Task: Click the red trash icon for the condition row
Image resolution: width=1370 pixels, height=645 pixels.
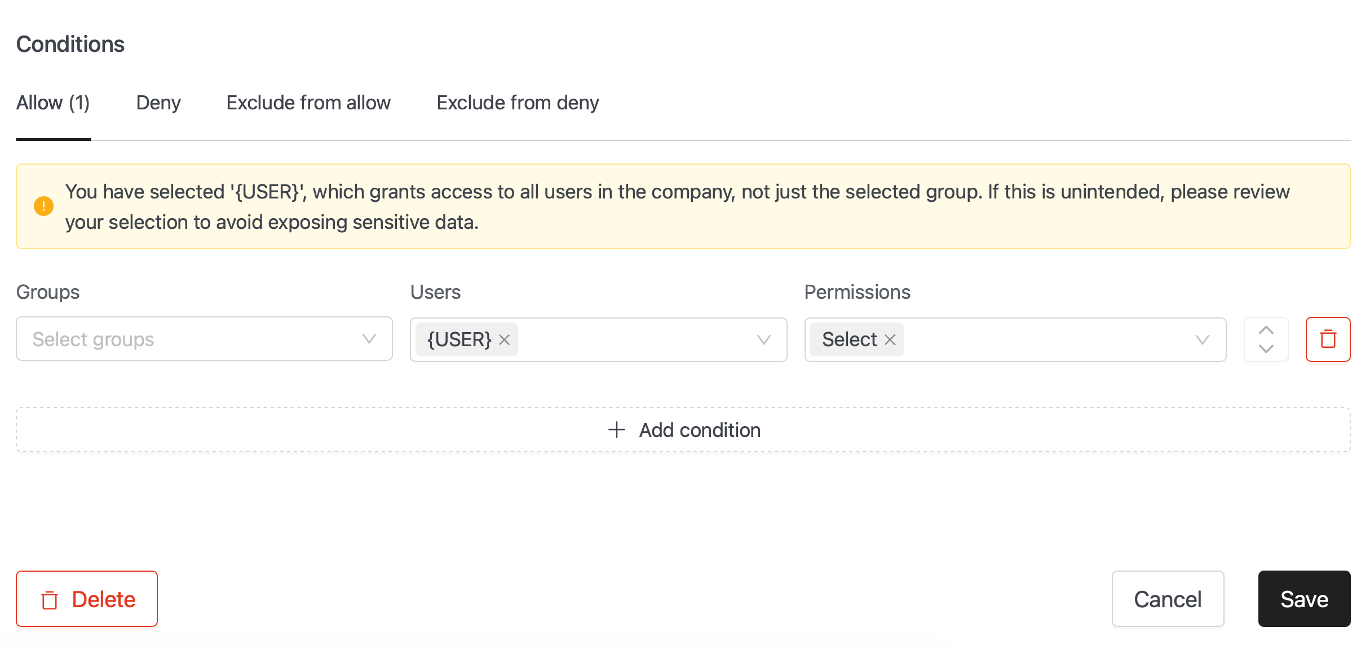Action: (x=1328, y=339)
